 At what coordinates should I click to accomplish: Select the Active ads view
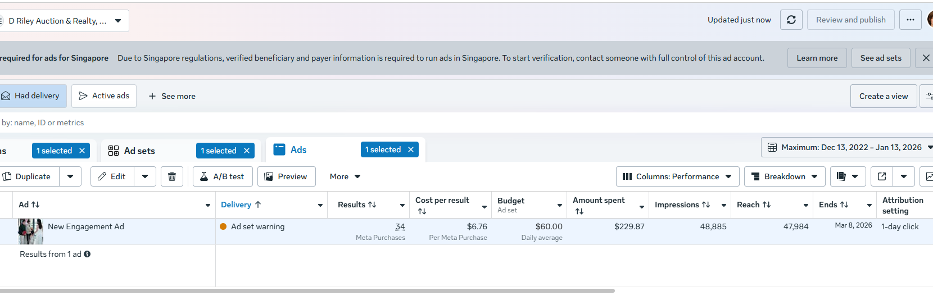104,96
